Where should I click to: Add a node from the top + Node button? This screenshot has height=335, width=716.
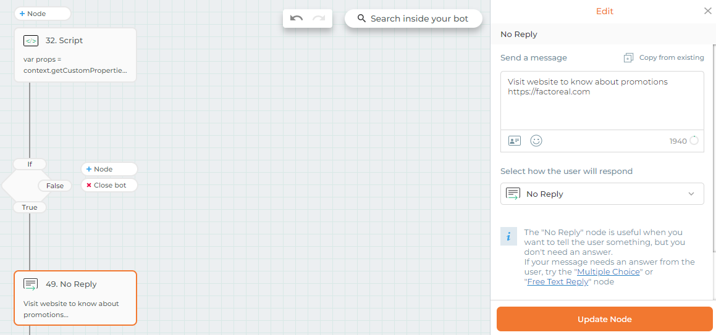pos(43,14)
